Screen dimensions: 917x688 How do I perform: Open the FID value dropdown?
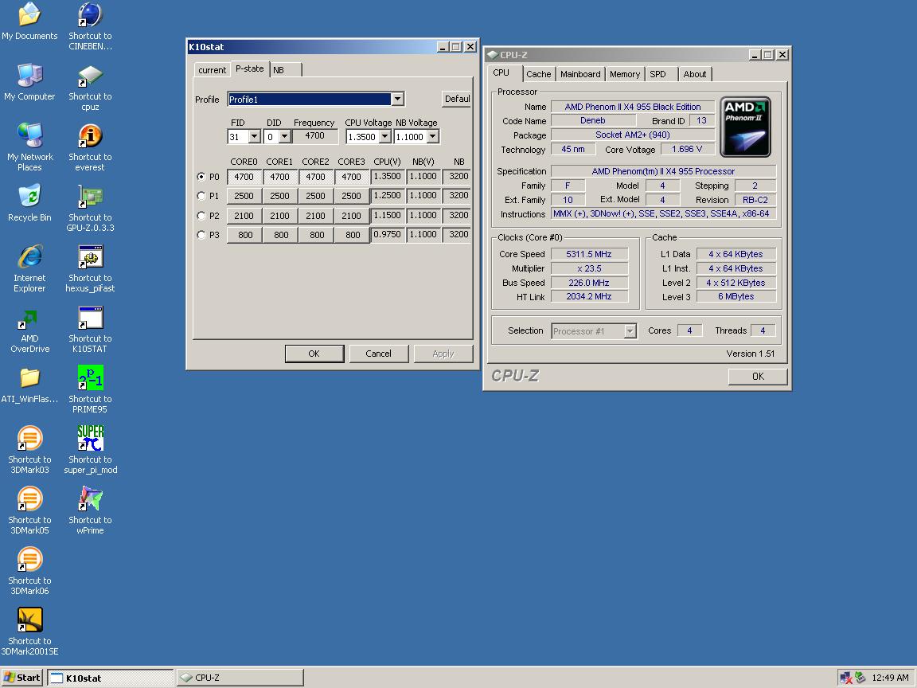coord(254,137)
